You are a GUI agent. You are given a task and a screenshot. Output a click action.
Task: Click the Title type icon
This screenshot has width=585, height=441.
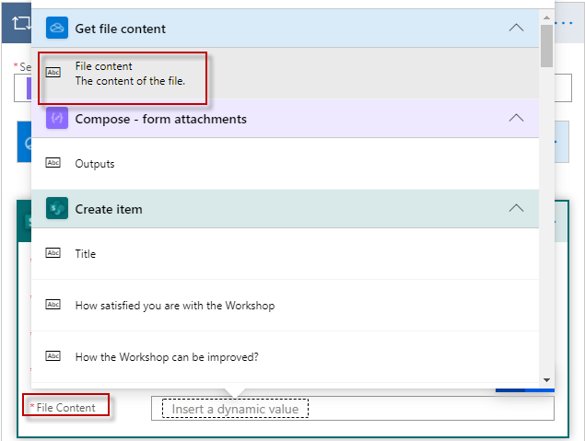tap(53, 254)
